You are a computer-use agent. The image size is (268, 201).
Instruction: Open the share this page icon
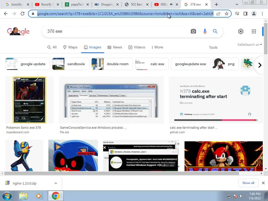click(x=218, y=14)
